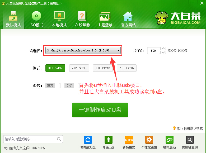
Task: Open 在线帮助 help page
Action: click(x=82, y=19)
